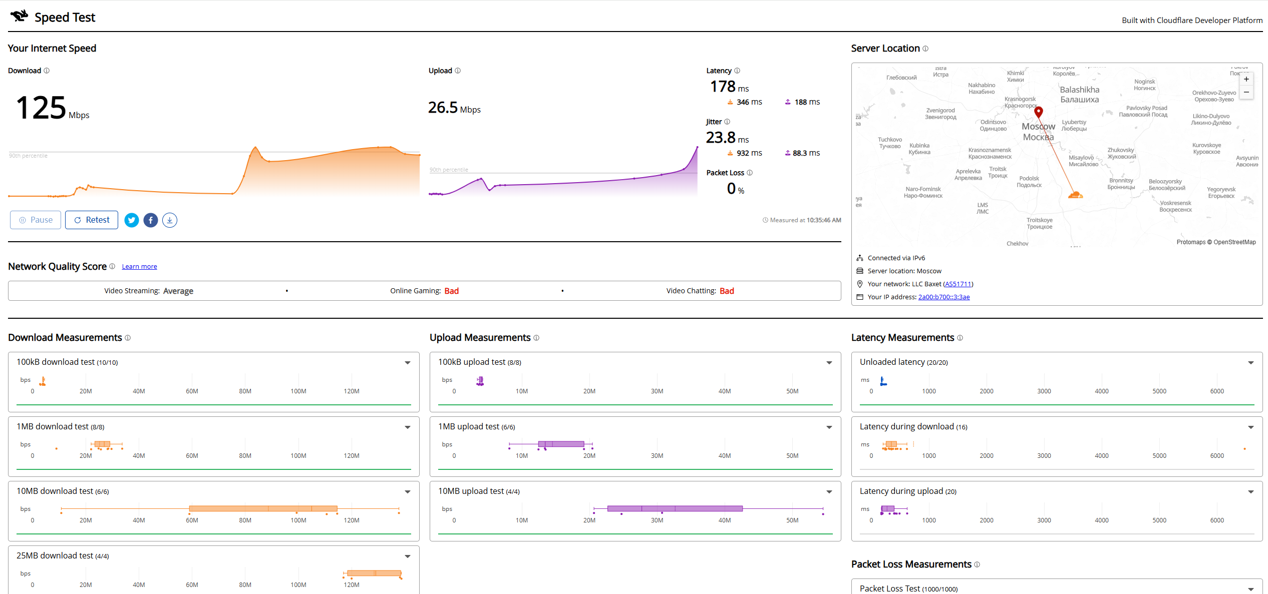The height and width of the screenshot is (594, 1268).
Task: Download results with the download icon
Action: 170,220
